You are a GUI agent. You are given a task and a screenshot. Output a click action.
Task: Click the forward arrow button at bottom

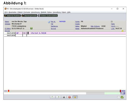tap(58, 97)
